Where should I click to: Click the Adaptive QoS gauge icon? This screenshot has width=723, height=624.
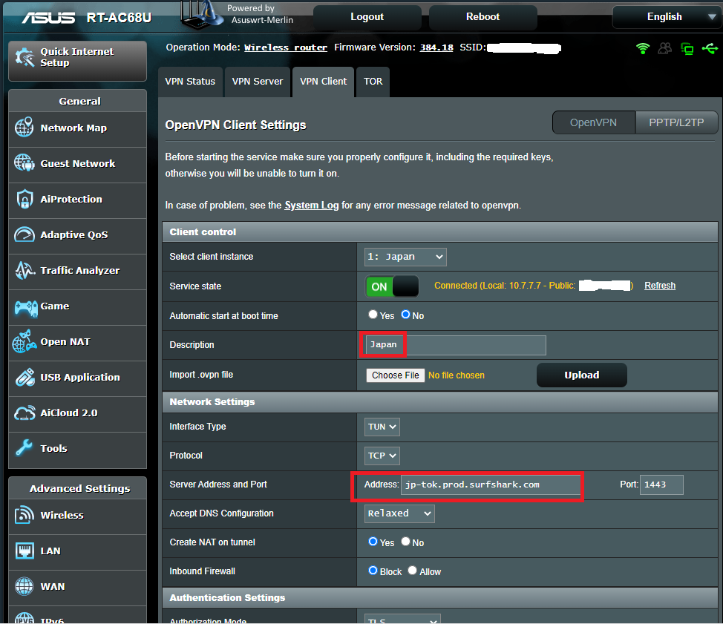pyautogui.click(x=24, y=234)
